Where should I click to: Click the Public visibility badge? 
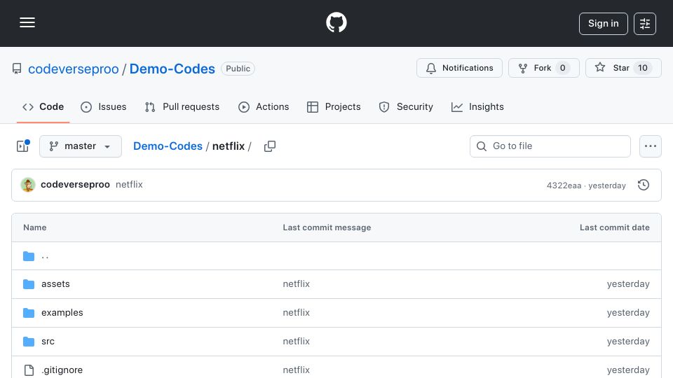click(238, 69)
